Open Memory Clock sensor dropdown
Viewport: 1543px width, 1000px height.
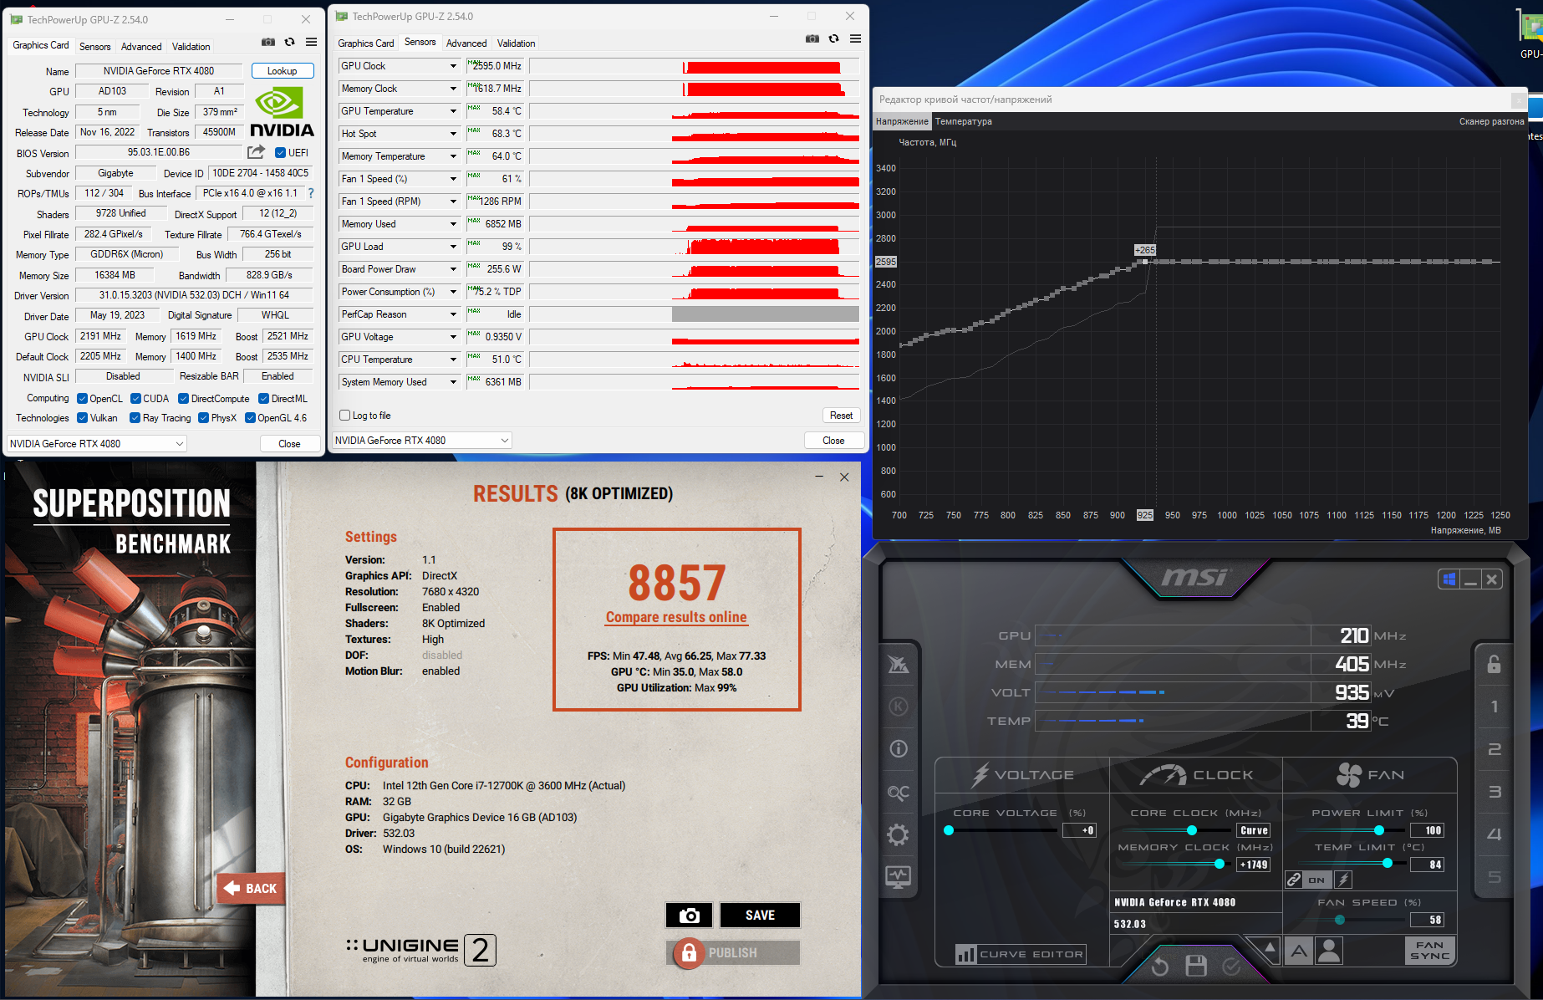point(453,89)
